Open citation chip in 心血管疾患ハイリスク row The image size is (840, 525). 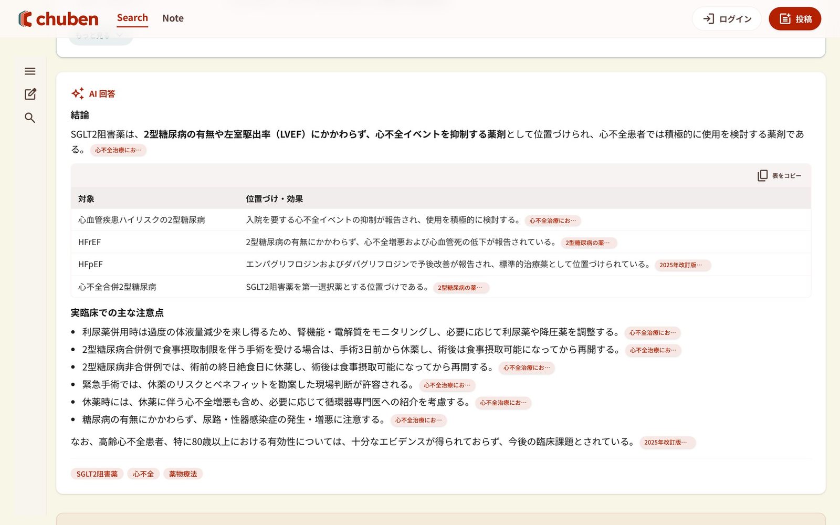[x=553, y=221]
